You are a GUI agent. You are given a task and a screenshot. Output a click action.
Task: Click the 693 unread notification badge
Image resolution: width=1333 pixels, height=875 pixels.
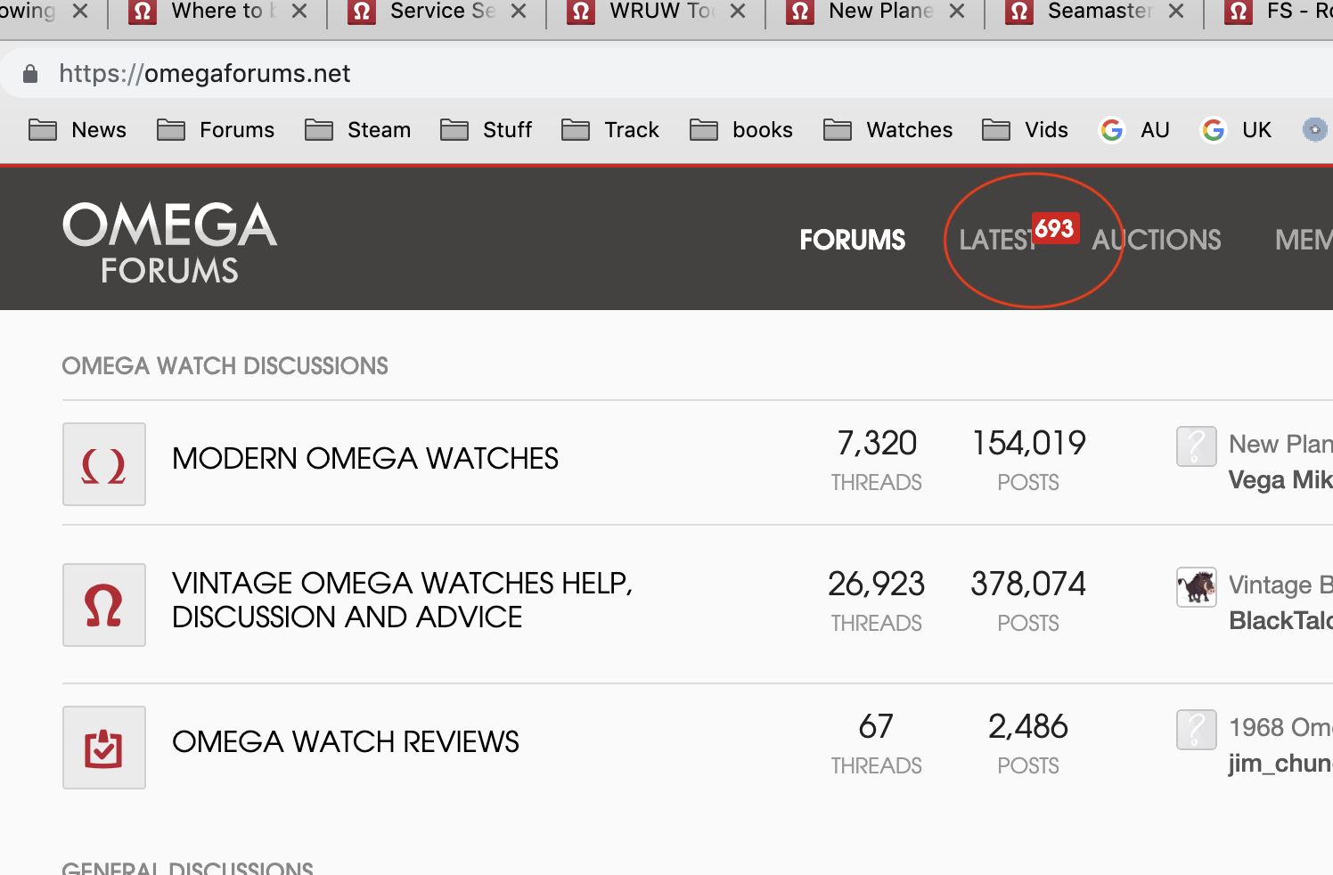[x=1054, y=228]
